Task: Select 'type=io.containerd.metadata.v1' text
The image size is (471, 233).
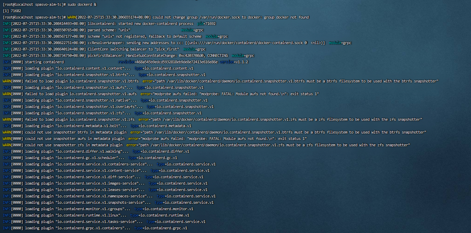Action: (x=162, y=126)
